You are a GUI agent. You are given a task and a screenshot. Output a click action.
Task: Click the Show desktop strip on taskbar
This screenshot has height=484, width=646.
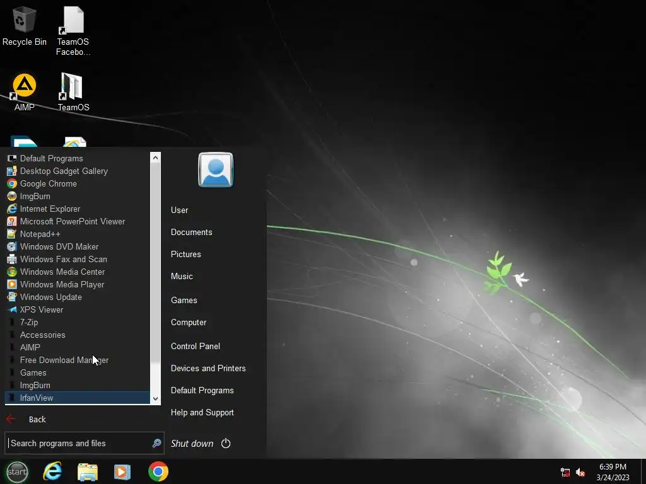(x=643, y=472)
